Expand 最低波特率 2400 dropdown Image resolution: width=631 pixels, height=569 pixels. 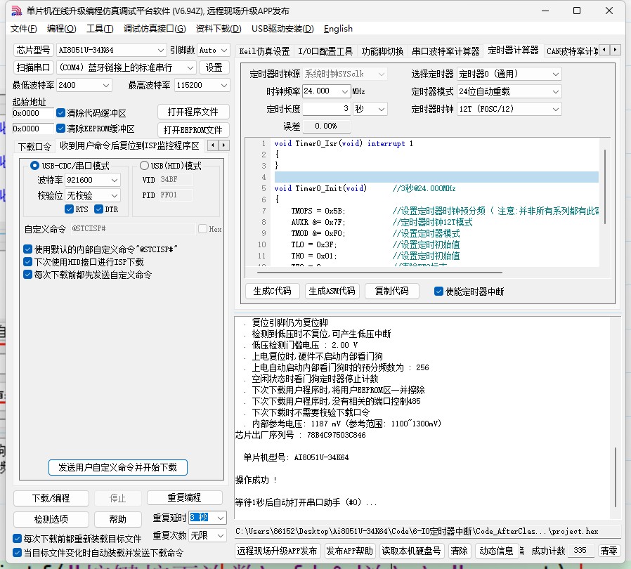tap(106, 85)
